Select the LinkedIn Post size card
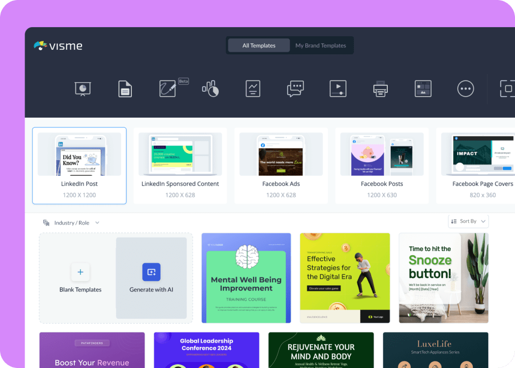Screen dimensions: 515x368 (x=79, y=166)
